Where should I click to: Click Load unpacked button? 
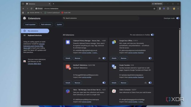[30, 24]
